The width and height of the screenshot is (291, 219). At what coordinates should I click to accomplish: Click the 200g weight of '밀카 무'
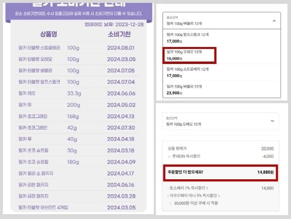point(74,105)
